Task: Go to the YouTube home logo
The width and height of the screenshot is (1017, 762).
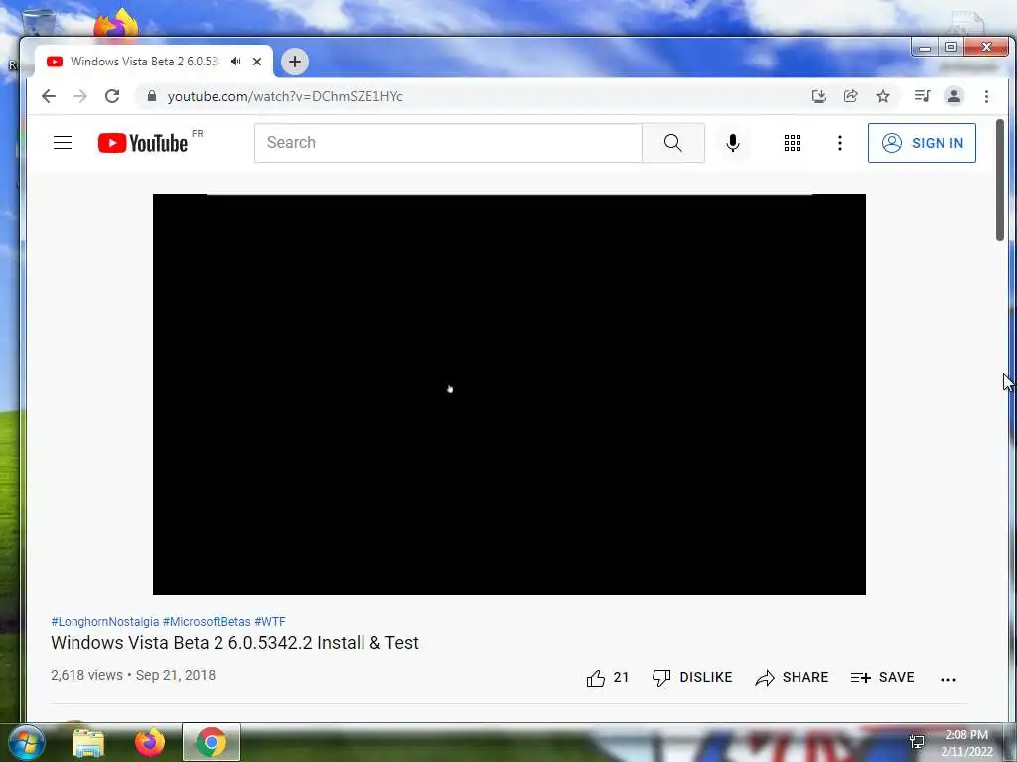Action: click(x=143, y=143)
